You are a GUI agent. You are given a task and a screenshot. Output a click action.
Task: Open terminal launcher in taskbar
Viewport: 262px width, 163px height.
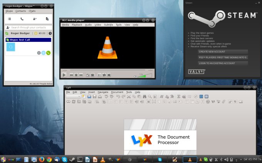coord(80,160)
